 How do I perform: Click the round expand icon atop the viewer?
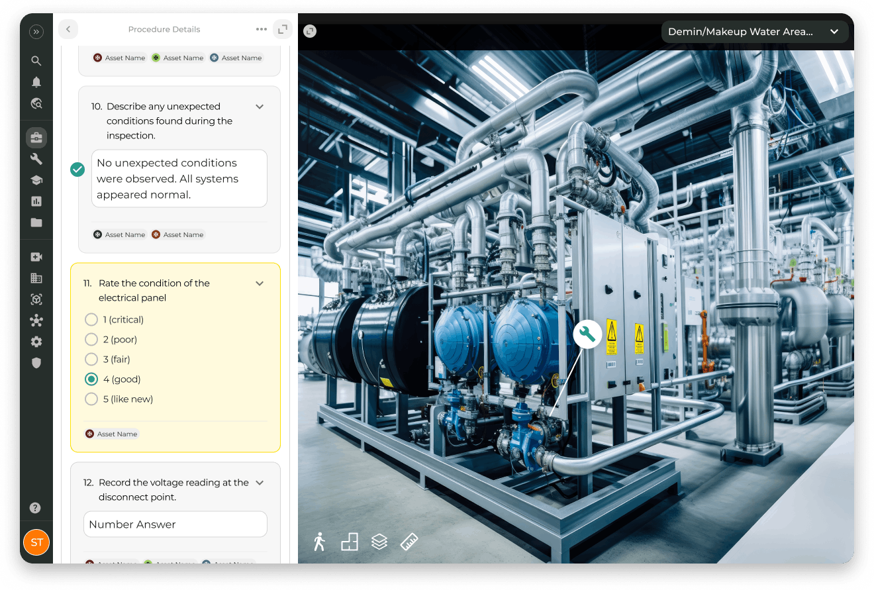point(310,31)
